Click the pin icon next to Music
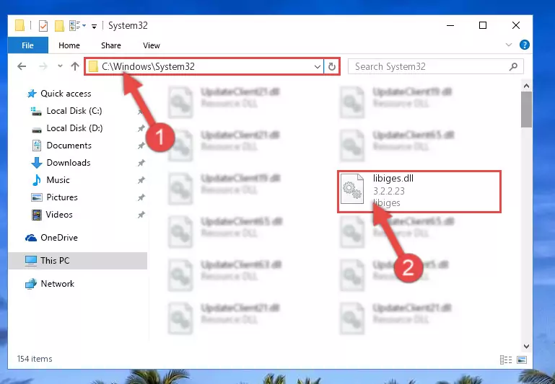 tap(141, 180)
